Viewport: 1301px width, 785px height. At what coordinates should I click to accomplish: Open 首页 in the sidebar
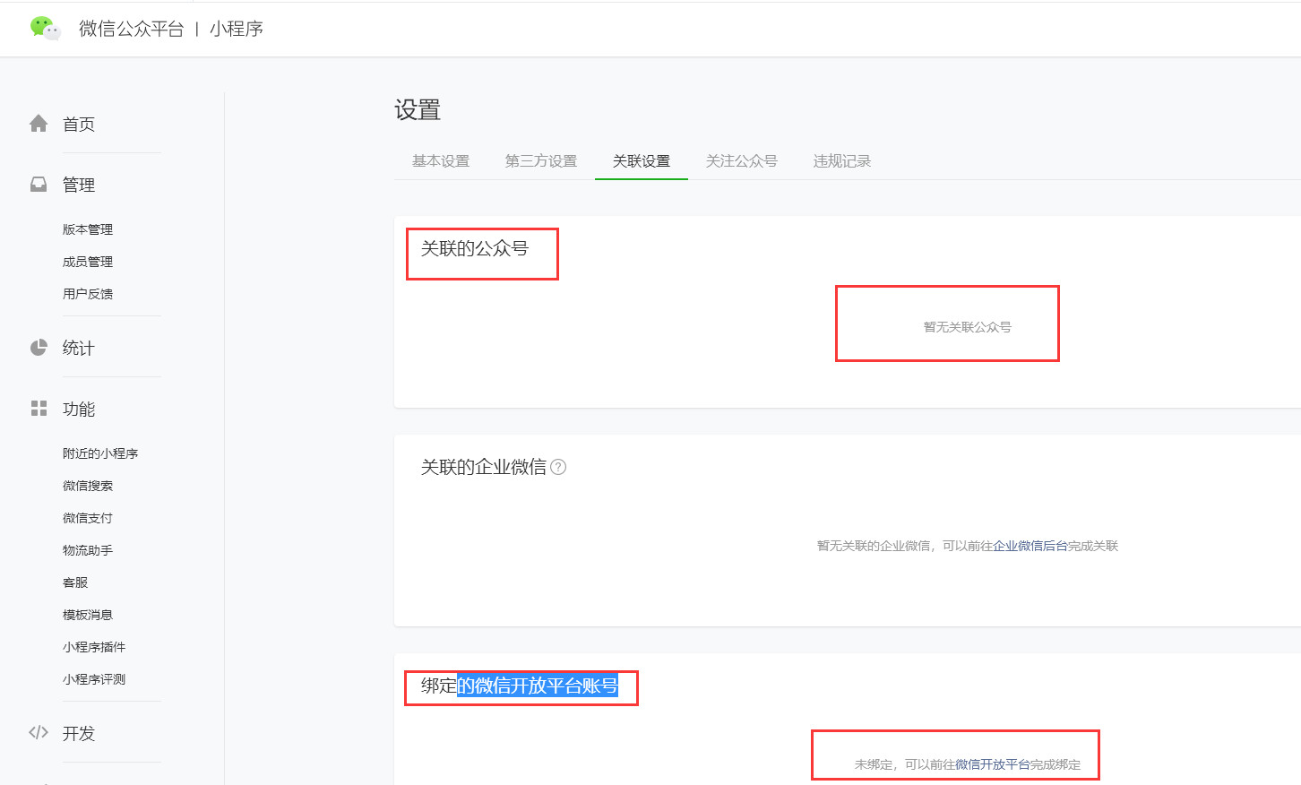pyautogui.click(x=79, y=125)
